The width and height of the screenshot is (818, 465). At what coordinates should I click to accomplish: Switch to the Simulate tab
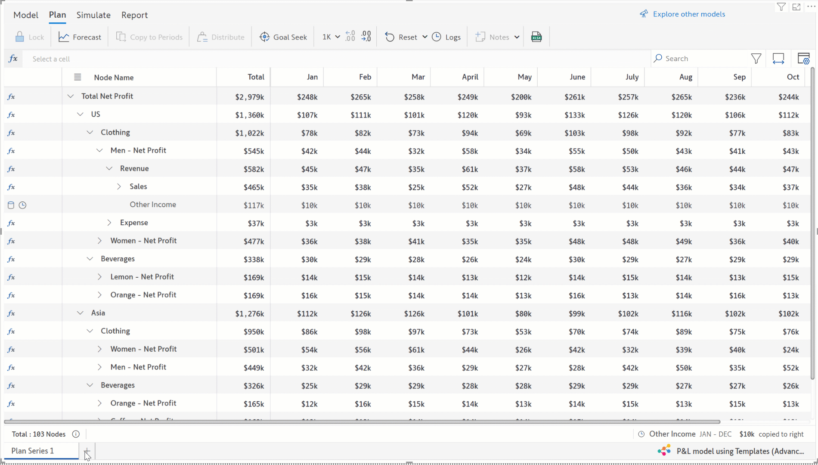click(x=93, y=15)
